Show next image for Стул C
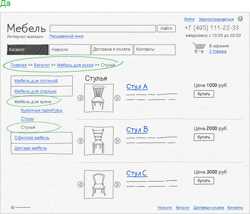 coord(118,185)
